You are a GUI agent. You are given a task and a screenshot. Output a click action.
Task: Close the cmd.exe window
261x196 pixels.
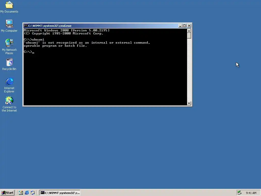click(189, 26)
